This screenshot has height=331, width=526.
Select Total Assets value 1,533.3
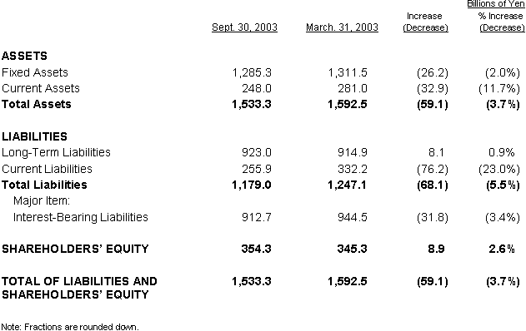pyautogui.click(x=251, y=105)
